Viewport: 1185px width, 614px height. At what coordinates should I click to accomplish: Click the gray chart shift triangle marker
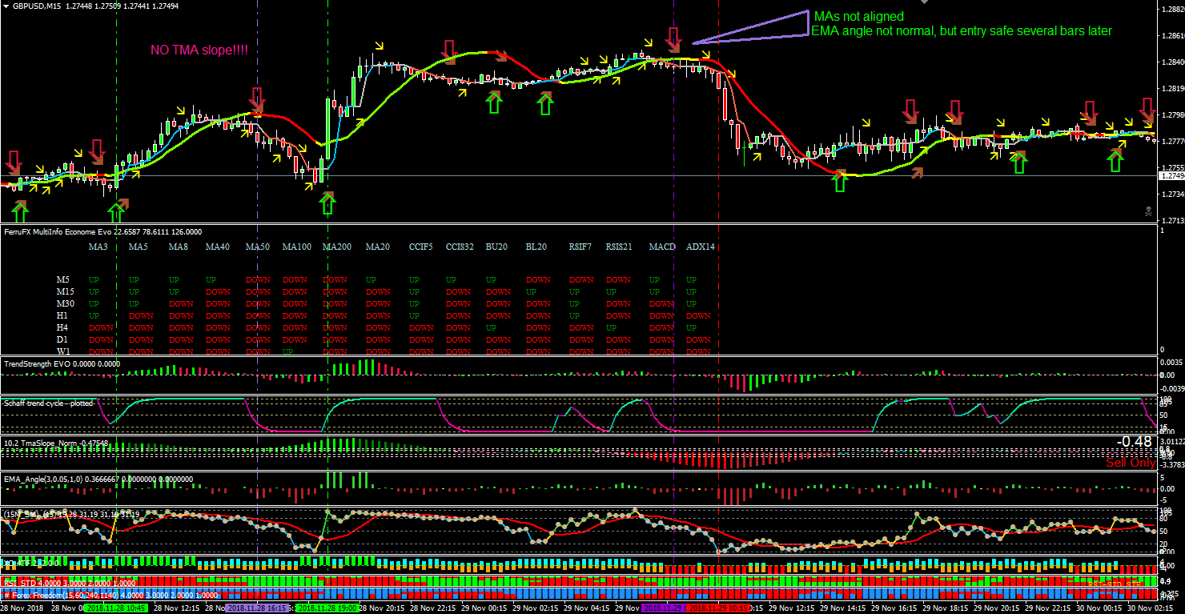click(x=925, y=2)
